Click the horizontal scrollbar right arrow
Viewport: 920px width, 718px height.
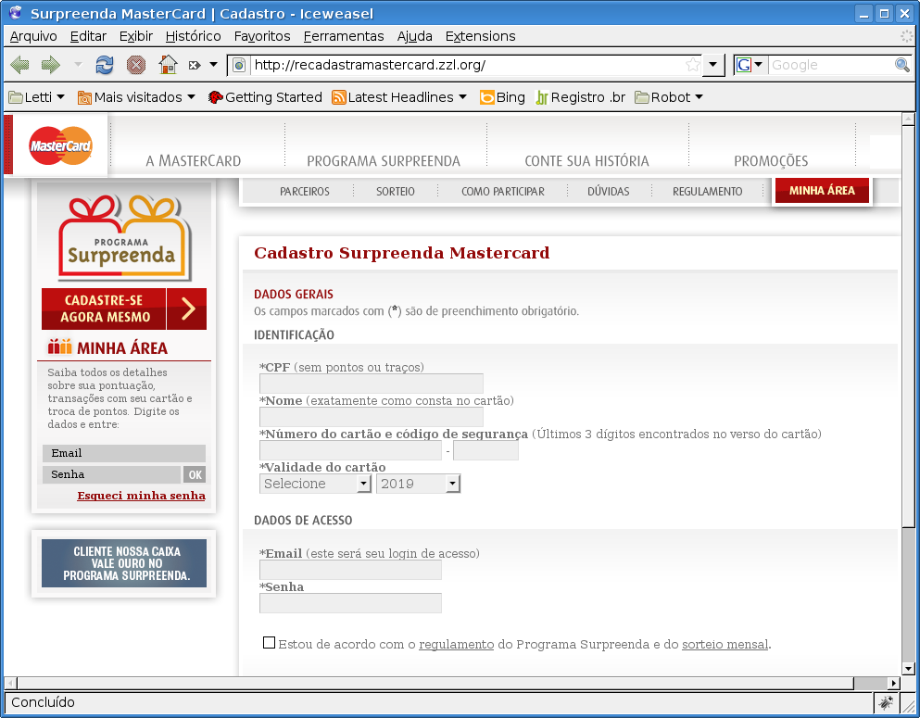tap(894, 683)
